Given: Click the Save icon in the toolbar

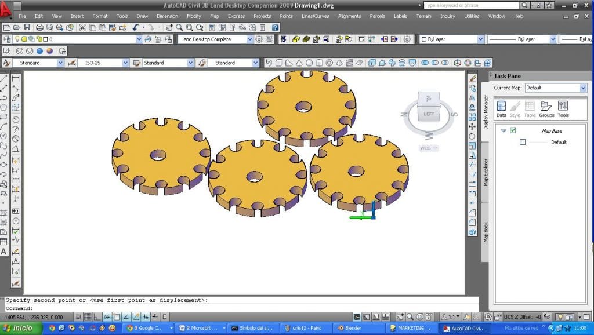Looking at the screenshot, I should click(x=27, y=27).
